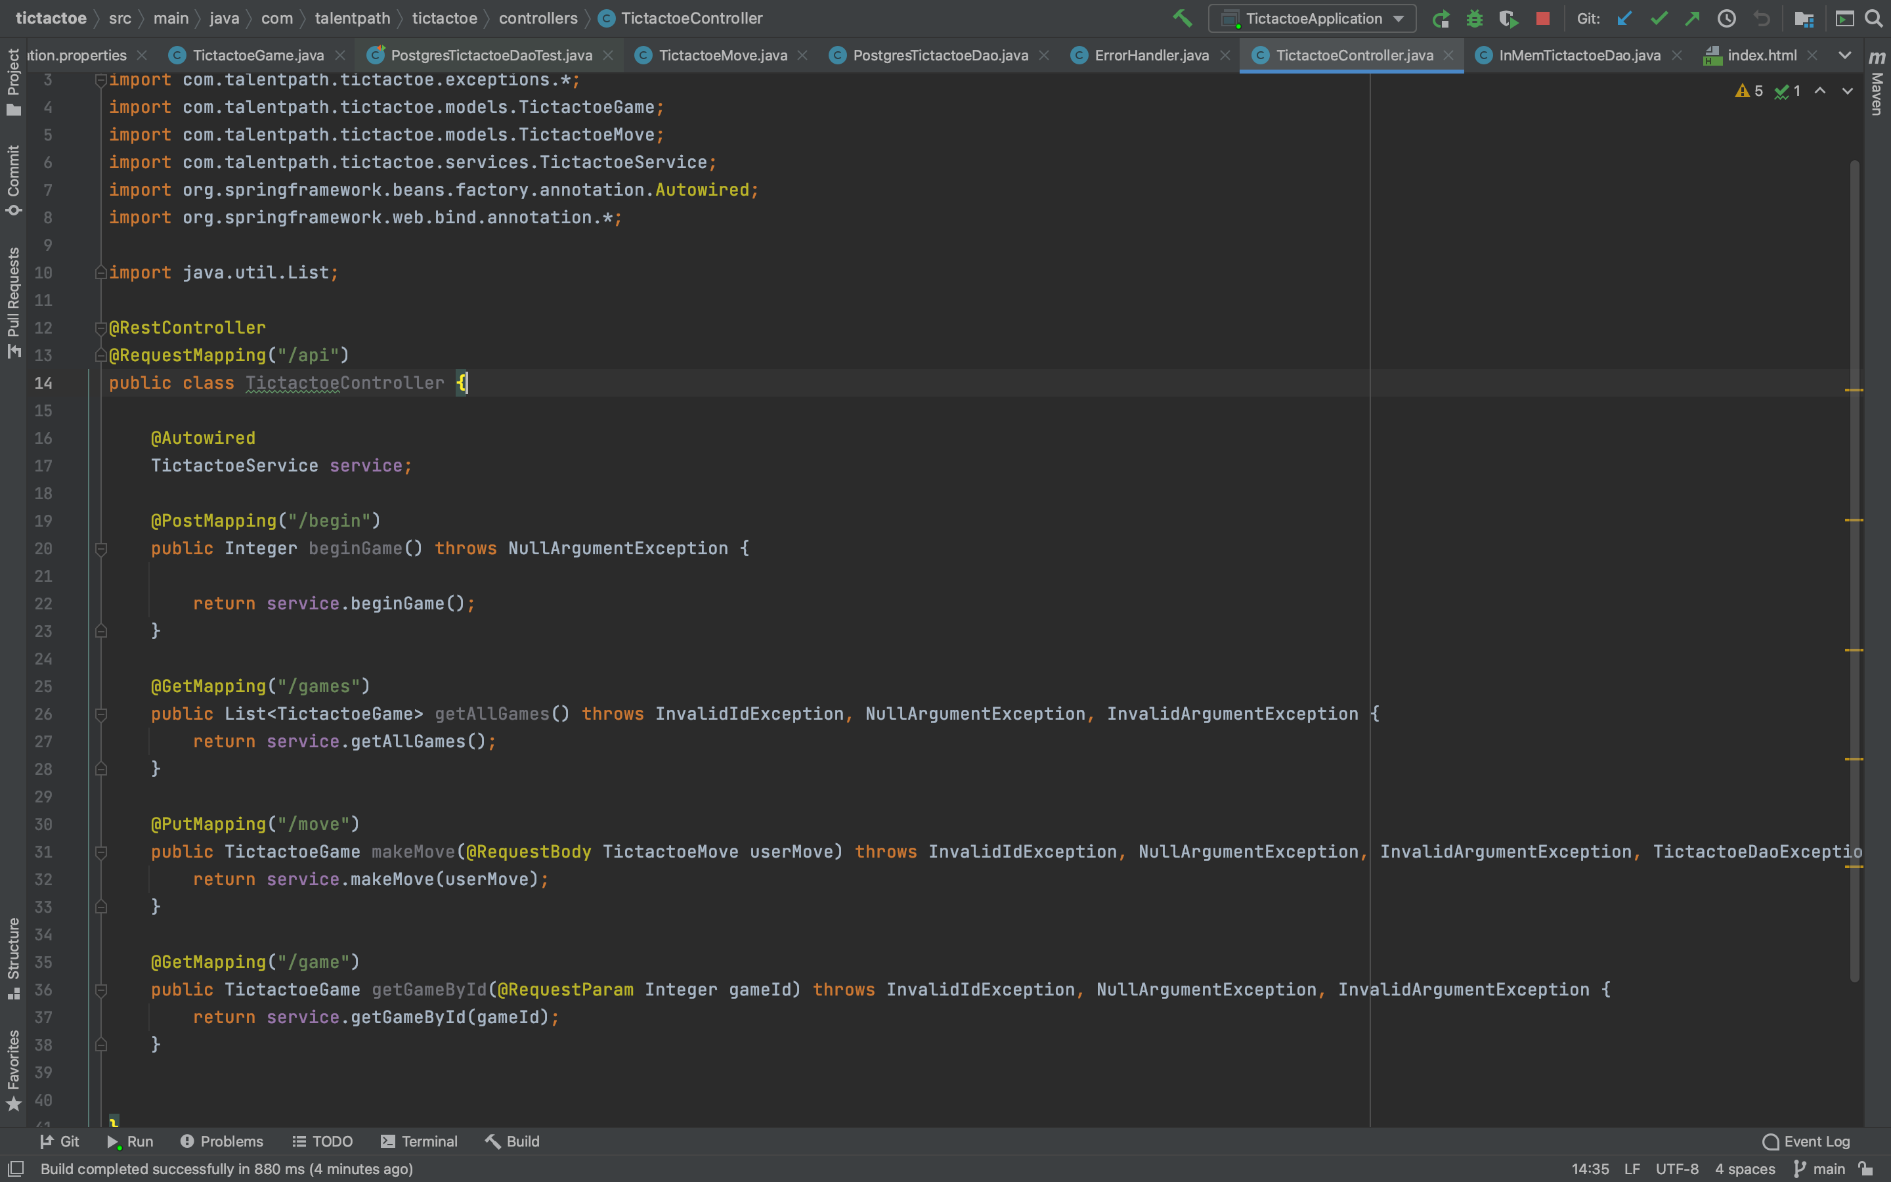Viewport: 1891px width, 1182px height.
Task: Switch to PostgresTictactoeDaoTest.java tab
Action: point(490,55)
